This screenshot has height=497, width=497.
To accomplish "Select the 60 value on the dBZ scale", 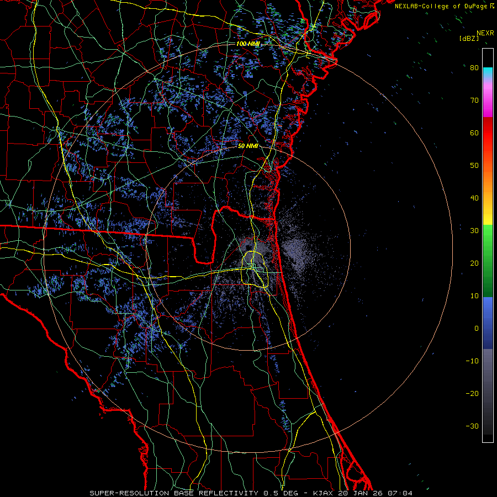I will tap(474, 133).
